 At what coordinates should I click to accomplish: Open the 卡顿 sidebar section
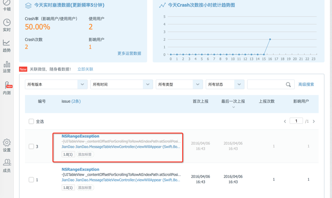pyautogui.click(x=7, y=5)
